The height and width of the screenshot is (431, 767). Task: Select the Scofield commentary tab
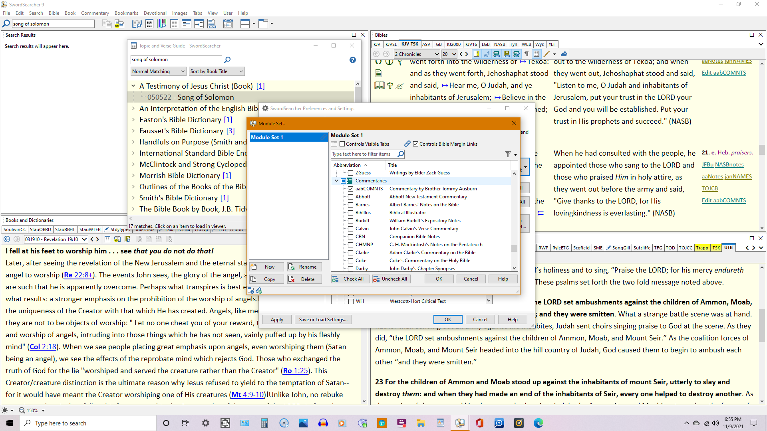pos(581,248)
